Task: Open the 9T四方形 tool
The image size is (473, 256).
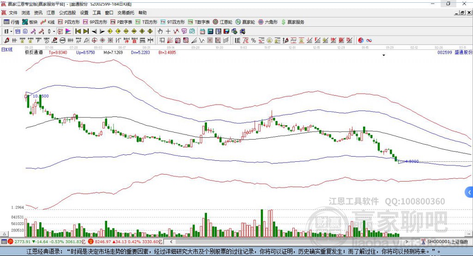Action: pos(173,22)
